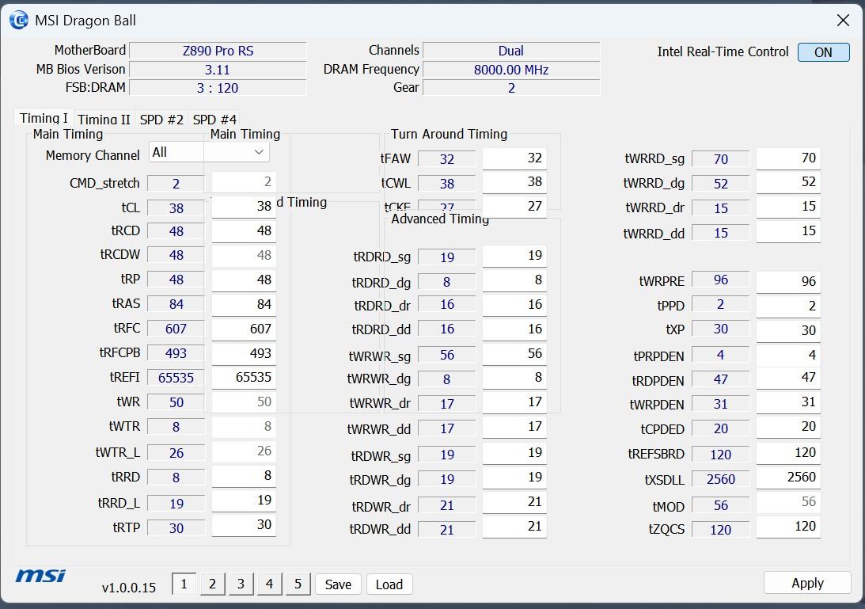865x609 pixels.
Task: Edit the tWRPRE input field
Action: tap(788, 282)
